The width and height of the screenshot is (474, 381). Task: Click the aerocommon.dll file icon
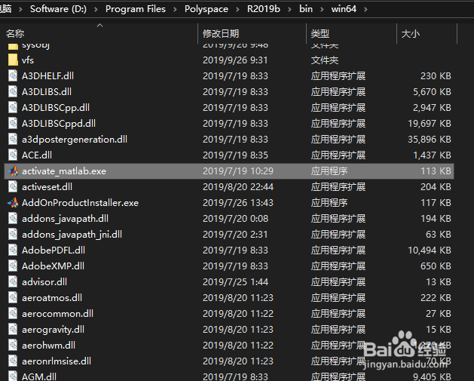13,314
